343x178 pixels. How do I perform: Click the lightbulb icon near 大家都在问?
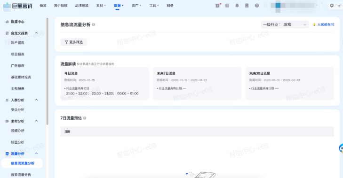tap(314, 25)
